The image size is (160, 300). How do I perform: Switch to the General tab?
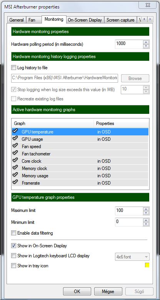point(17,20)
